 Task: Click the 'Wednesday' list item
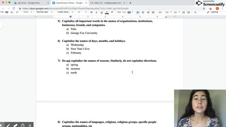pos(77,45)
